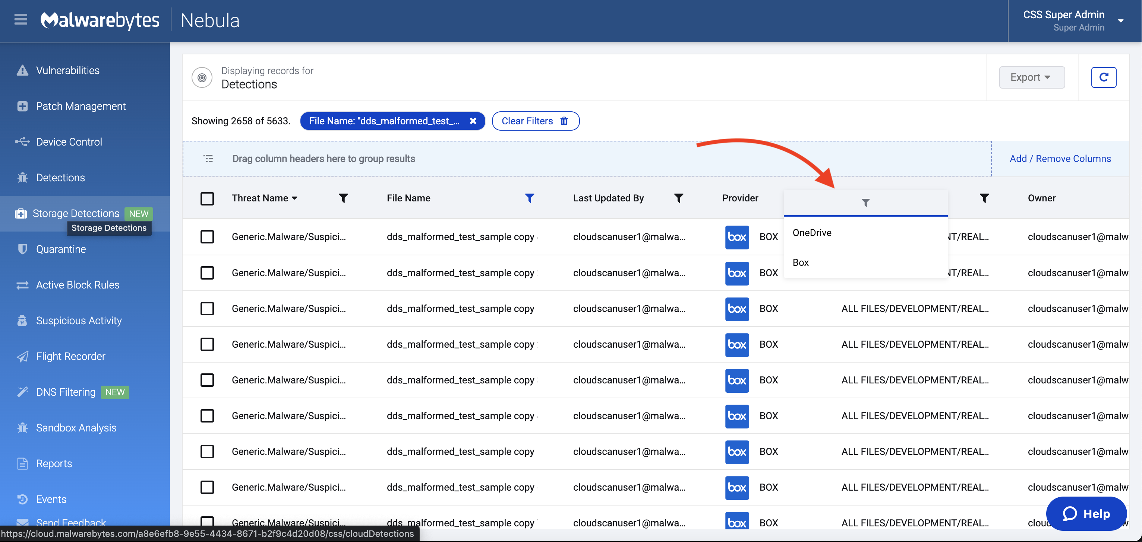
Task: Open DNS Filtering page
Action: tap(66, 392)
